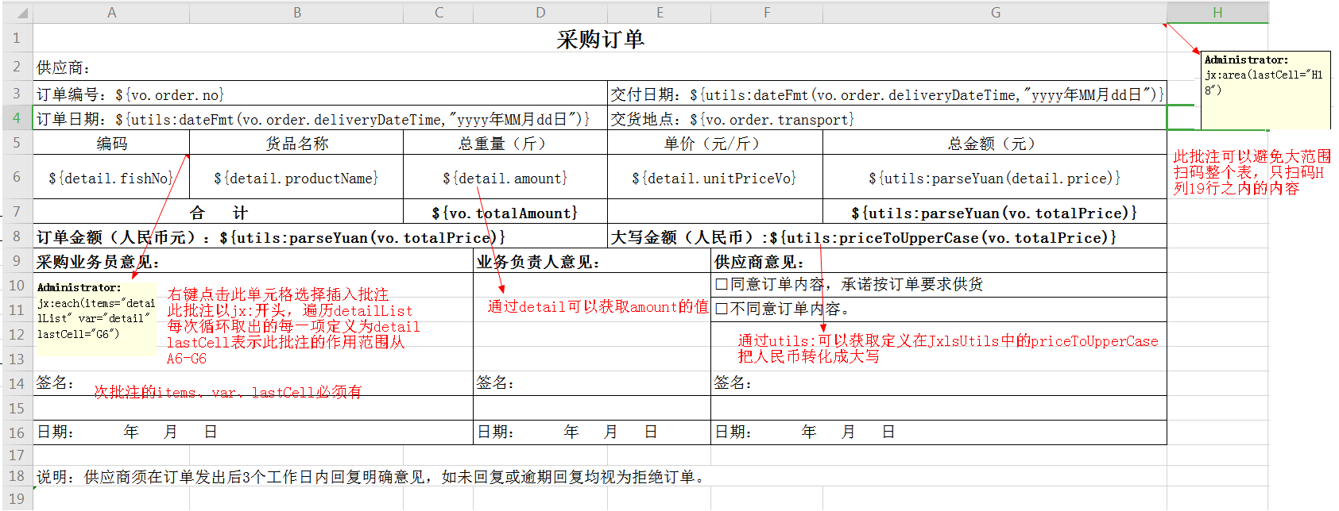Click the 订单日期 cell

click(x=320, y=118)
